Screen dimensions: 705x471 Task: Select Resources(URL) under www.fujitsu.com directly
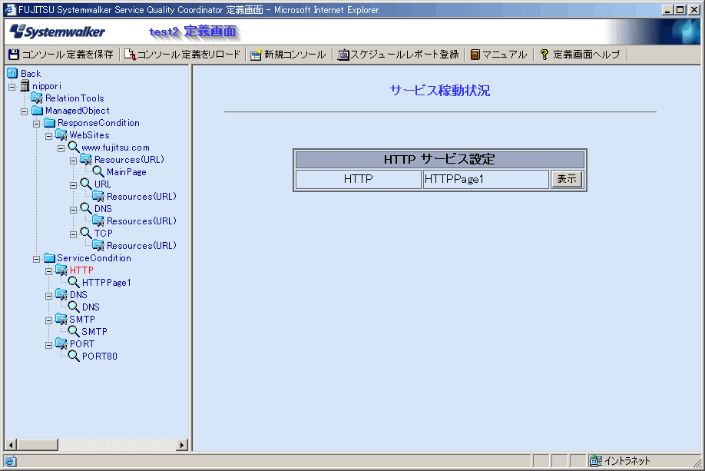click(129, 159)
